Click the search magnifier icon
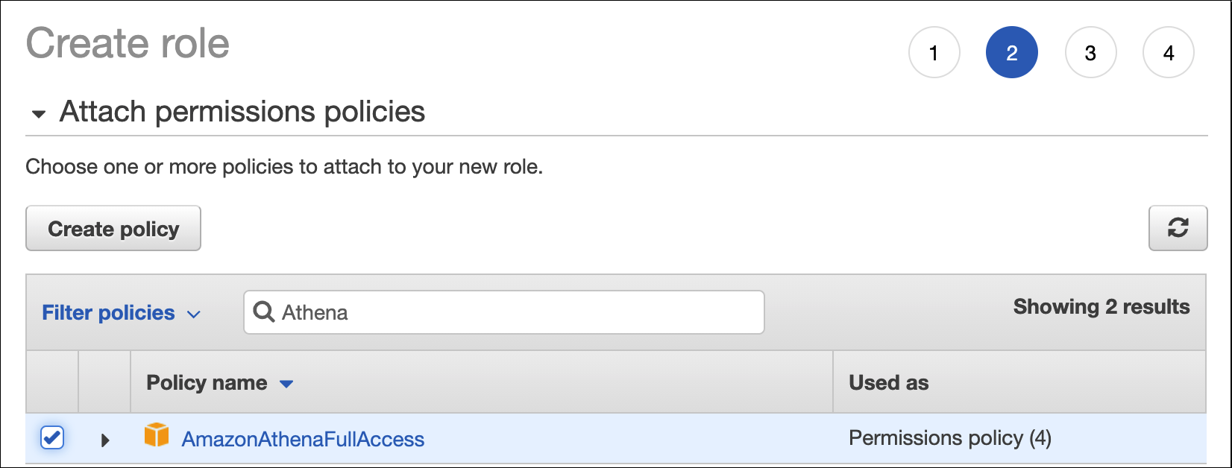This screenshot has height=468, width=1232. (263, 312)
